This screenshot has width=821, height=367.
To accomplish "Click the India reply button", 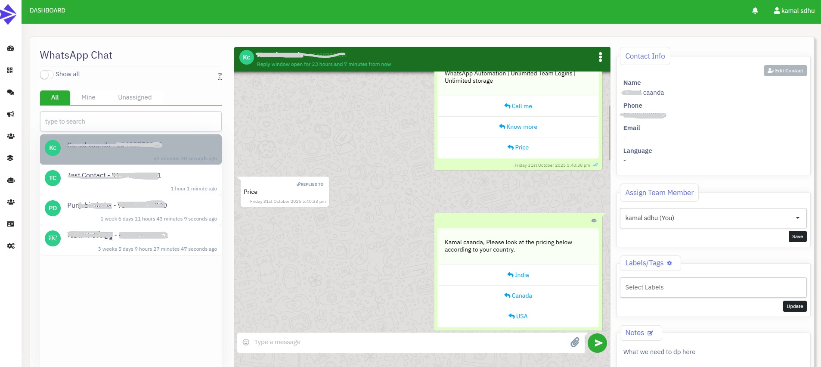I will pos(518,275).
